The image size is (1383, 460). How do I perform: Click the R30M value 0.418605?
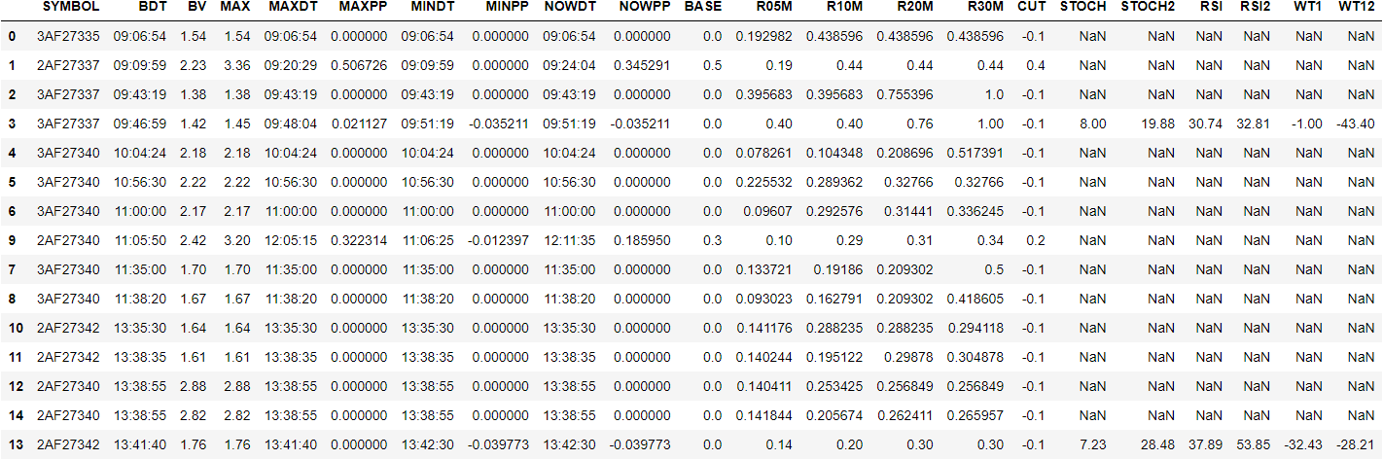976,299
